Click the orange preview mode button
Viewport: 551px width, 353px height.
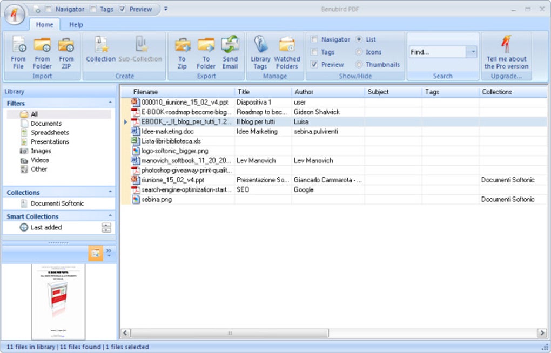tap(96, 253)
